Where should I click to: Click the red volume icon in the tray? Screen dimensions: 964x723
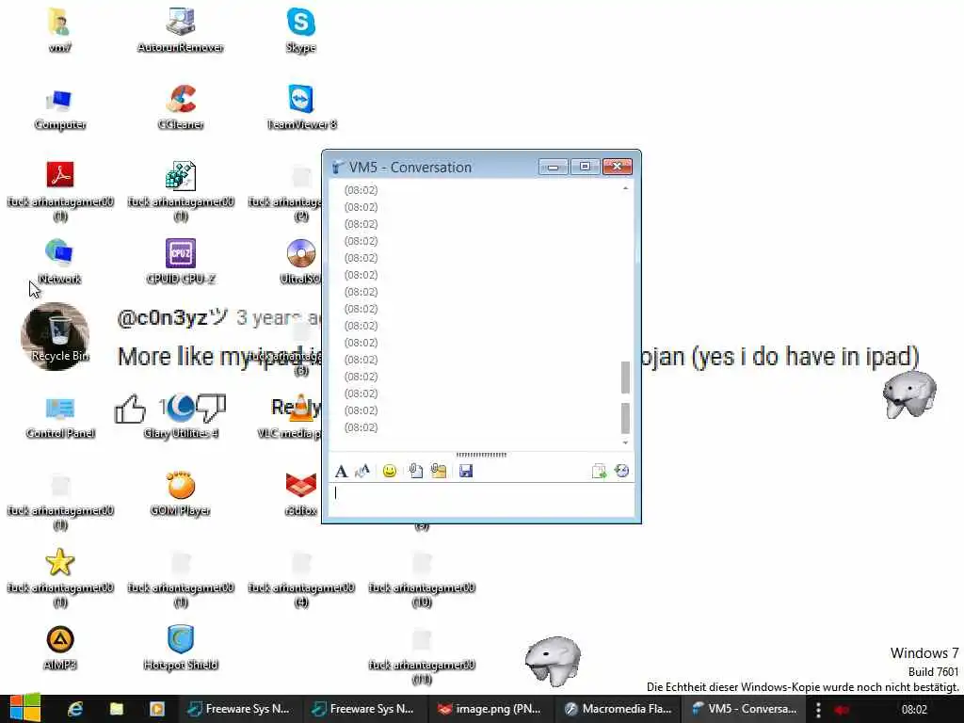point(841,710)
